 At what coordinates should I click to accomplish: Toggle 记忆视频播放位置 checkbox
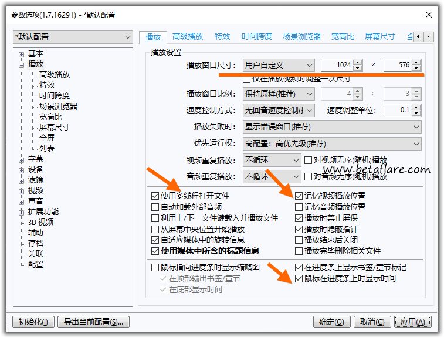pos(300,196)
